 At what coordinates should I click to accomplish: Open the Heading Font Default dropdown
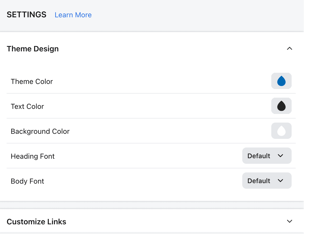click(266, 156)
